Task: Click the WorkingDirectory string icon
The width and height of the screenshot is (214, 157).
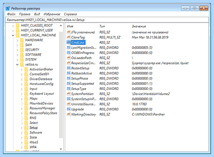Action: [68, 114]
